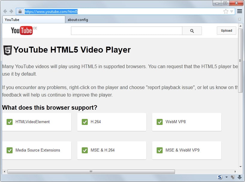Toggle the HTMLVideoElement checkbox

pos(10,122)
